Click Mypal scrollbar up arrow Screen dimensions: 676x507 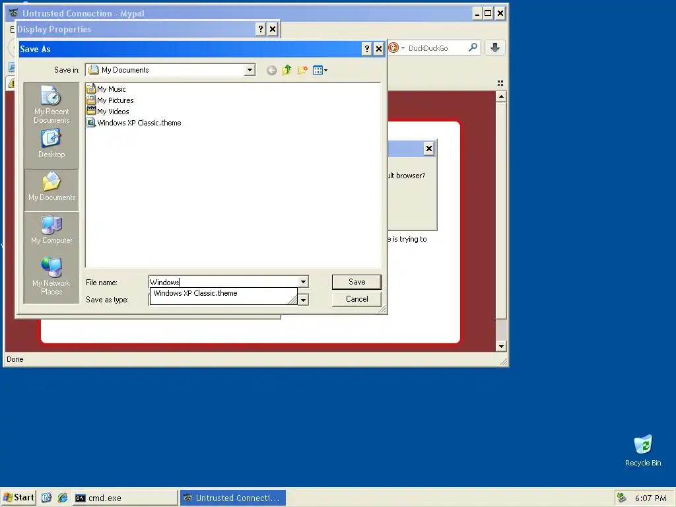500,96
